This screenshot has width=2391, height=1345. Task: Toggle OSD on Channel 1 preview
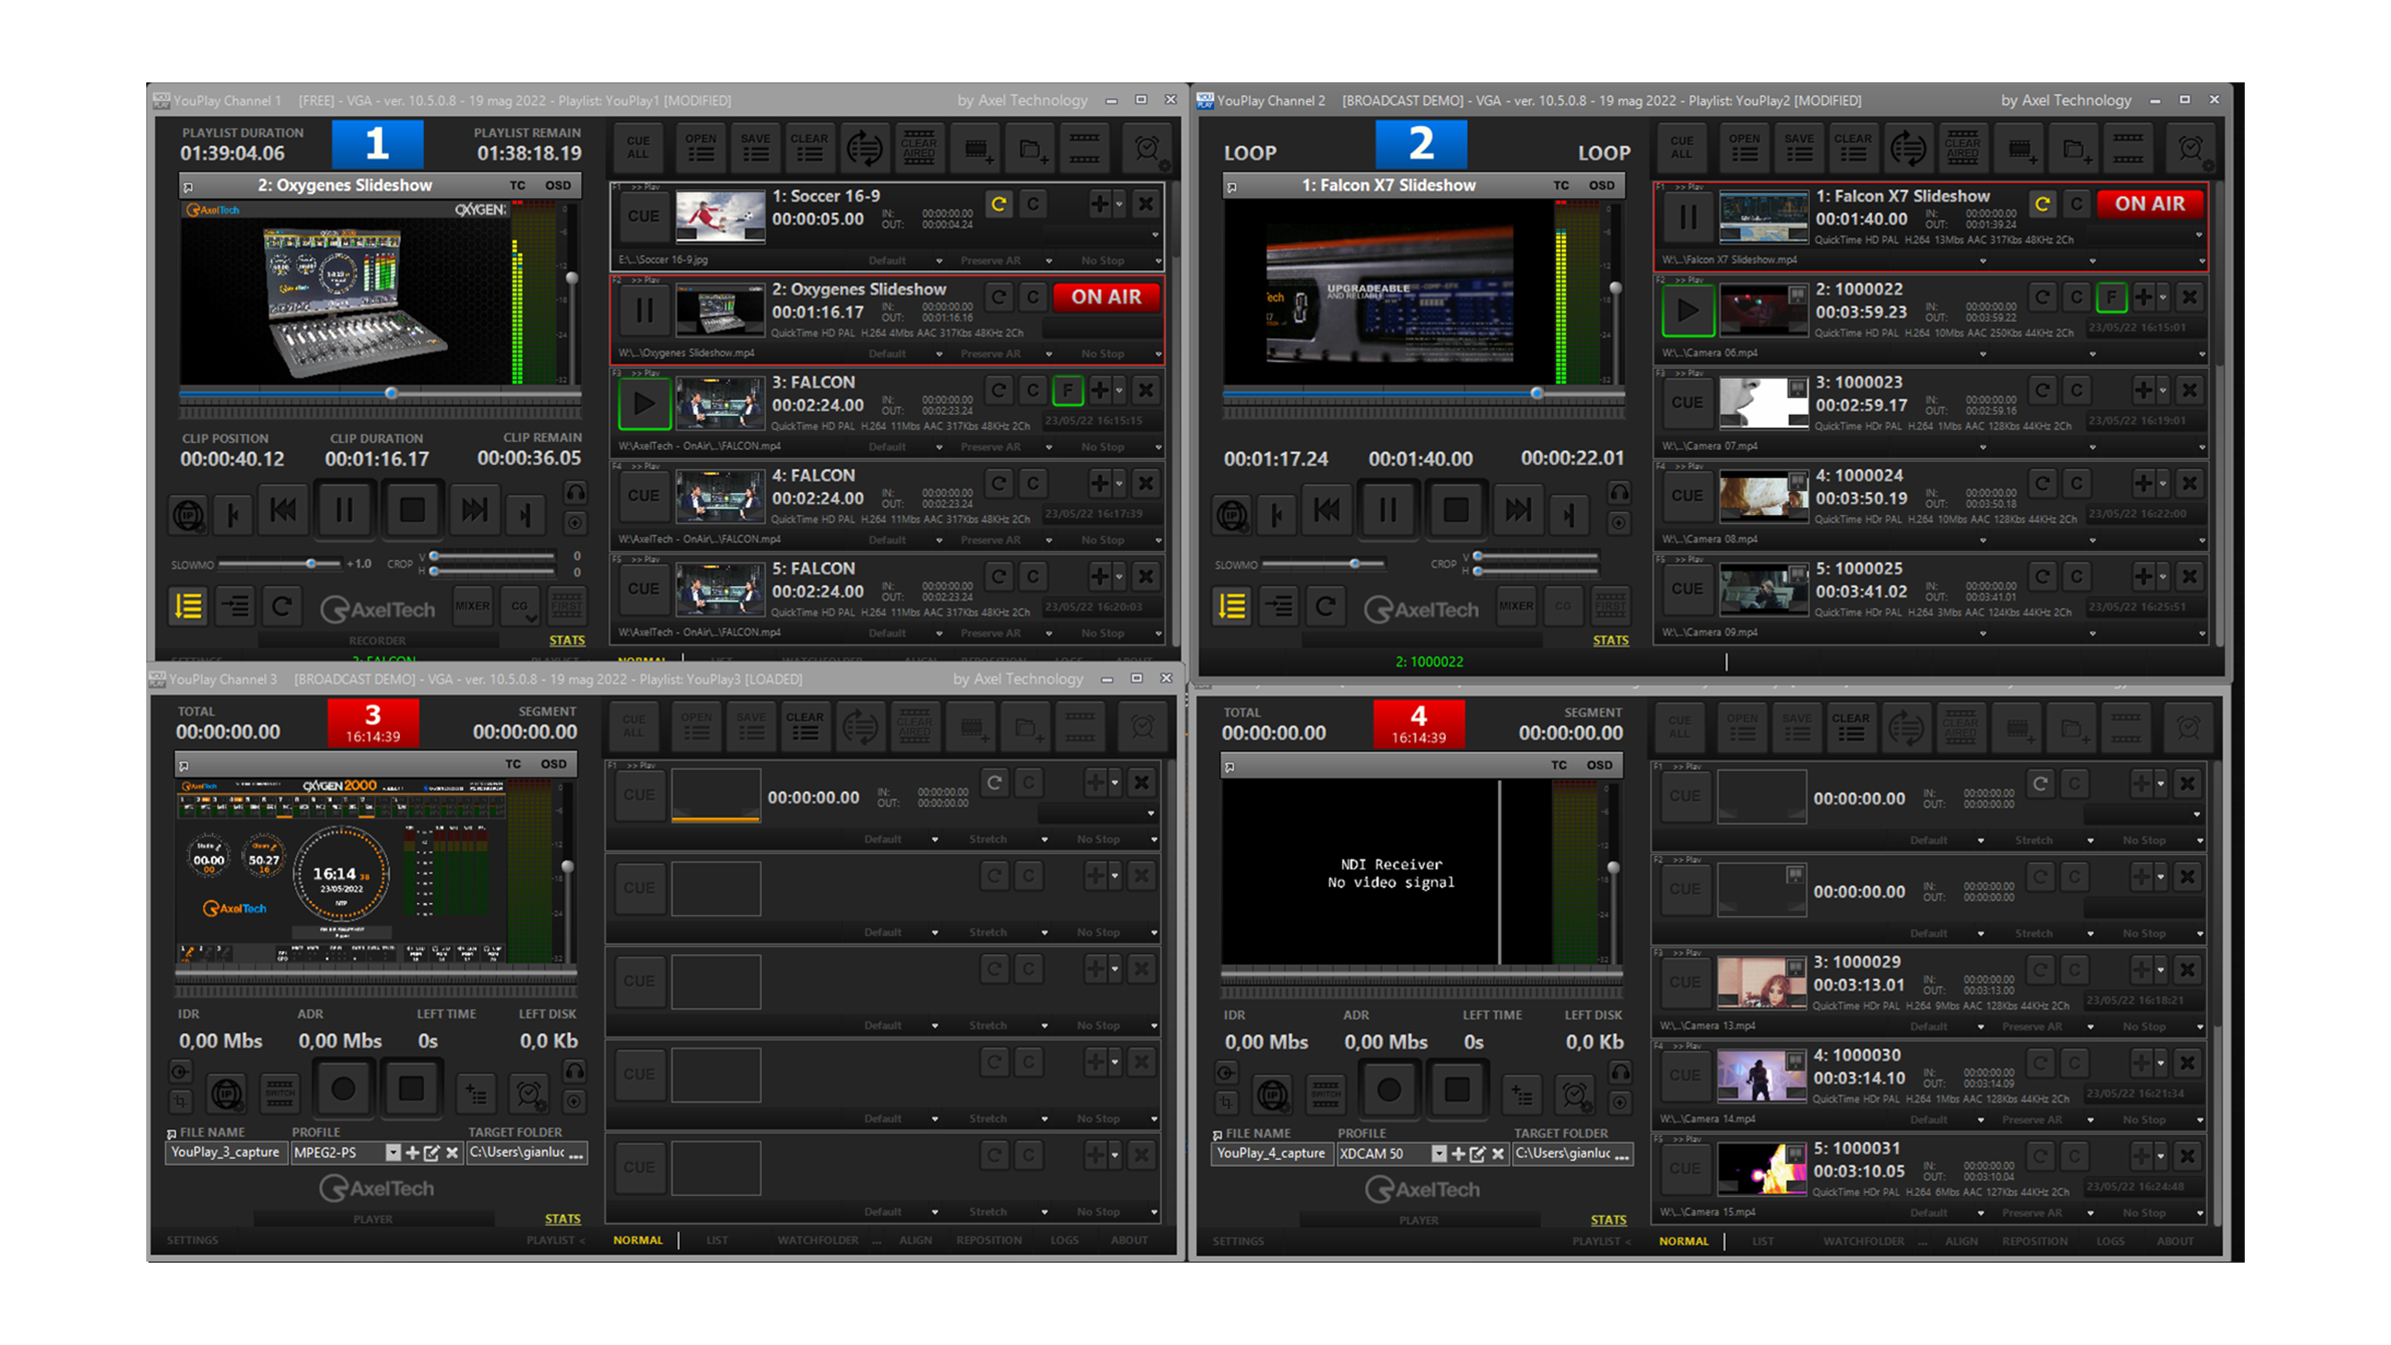tap(558, 186)
